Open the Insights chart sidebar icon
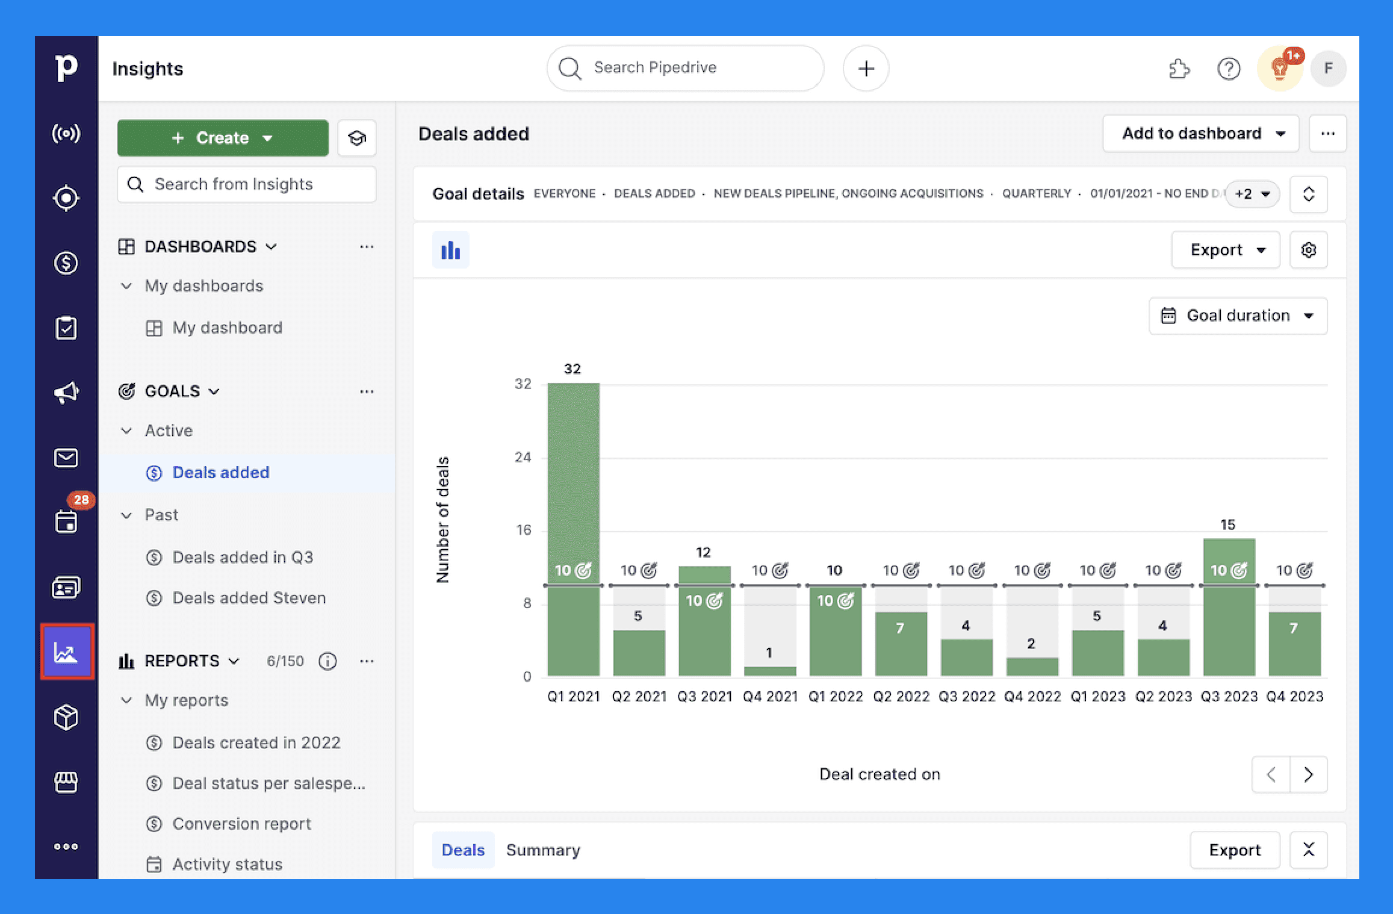 [x=67, y=651]
